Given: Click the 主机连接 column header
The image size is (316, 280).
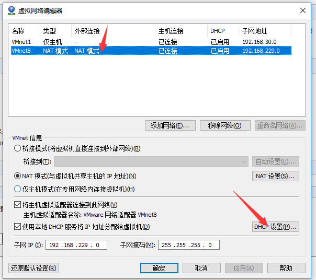Looking at the screenshot, I should tap(182, 31).
